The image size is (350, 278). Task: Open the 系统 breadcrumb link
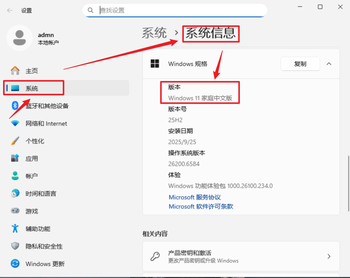click(154, 32)
